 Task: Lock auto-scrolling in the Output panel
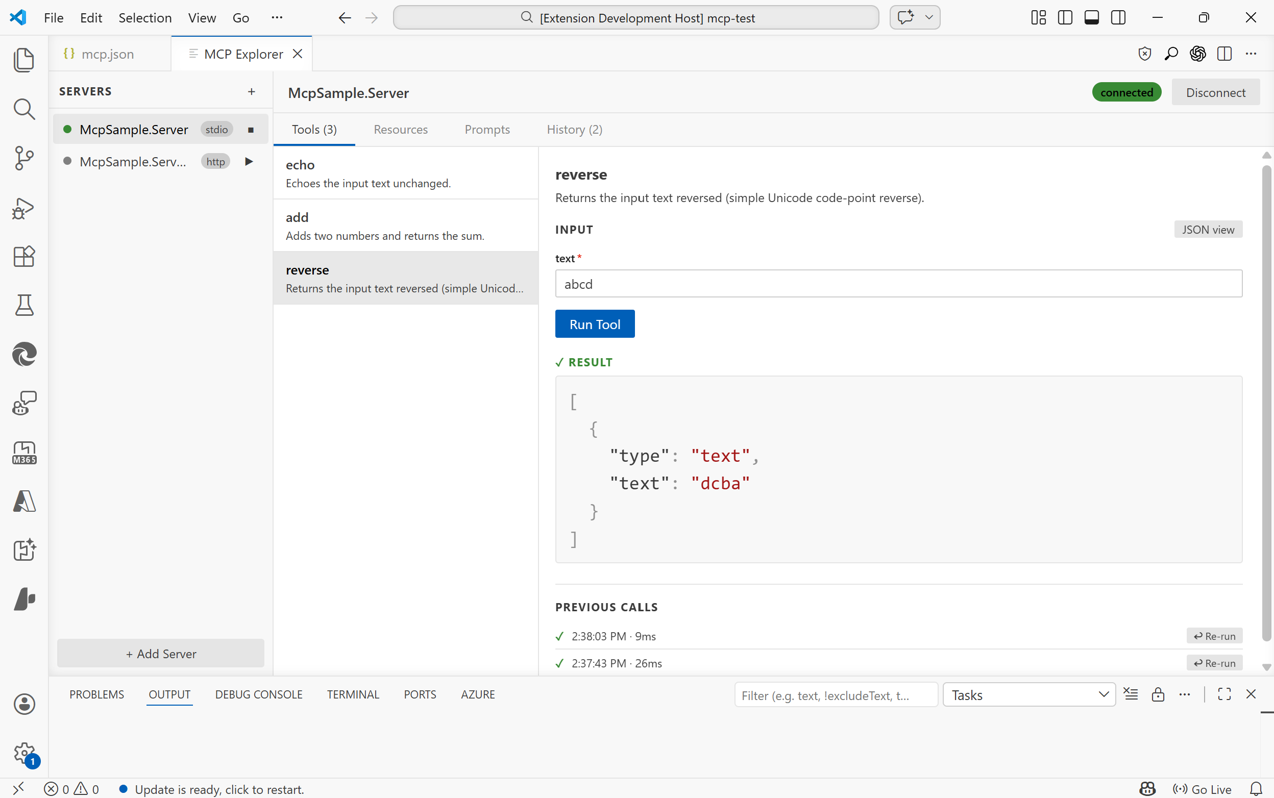(x=1158, y=694)
